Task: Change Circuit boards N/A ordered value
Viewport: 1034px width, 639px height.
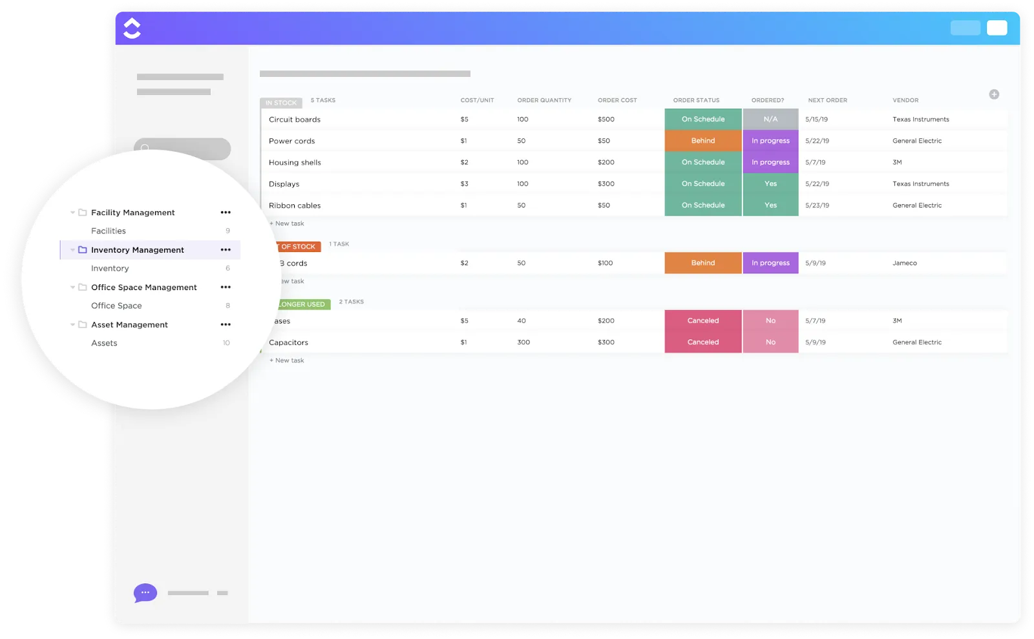Action: click(770, 120)
